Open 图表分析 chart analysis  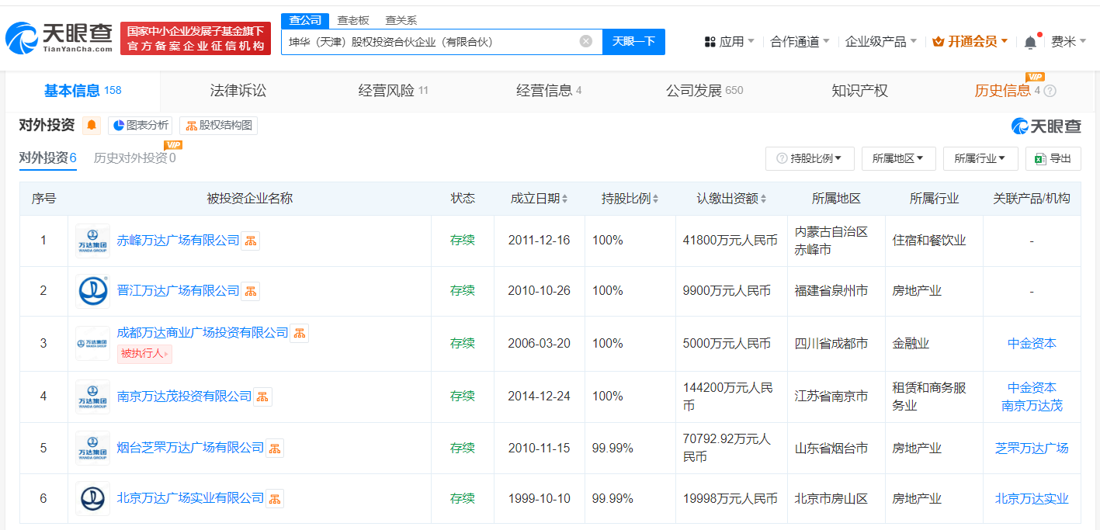click(x=140, y=125)
